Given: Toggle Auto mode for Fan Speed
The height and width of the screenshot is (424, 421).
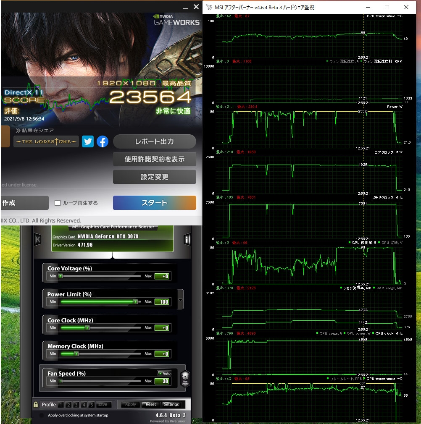Looking at the screenshot, I should point(164,373).
